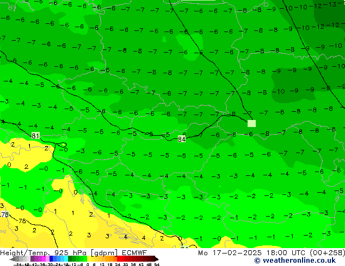Click the Height/Temp. 925 hPa ECMWF title
345x266 pixels.
(x=73, y=252)
